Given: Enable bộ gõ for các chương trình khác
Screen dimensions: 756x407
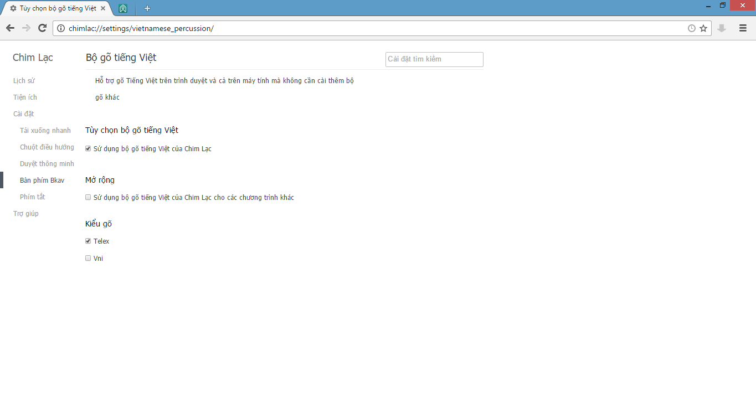Looking at the screenshot, I should point(88,197).
